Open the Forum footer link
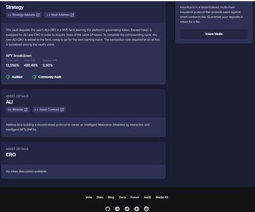Viewport: 255px width, 212px height. pos(134,198)
